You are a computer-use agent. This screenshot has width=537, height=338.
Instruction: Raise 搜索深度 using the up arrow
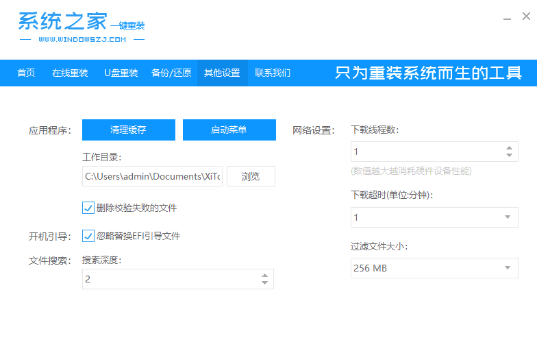(264, 275)
